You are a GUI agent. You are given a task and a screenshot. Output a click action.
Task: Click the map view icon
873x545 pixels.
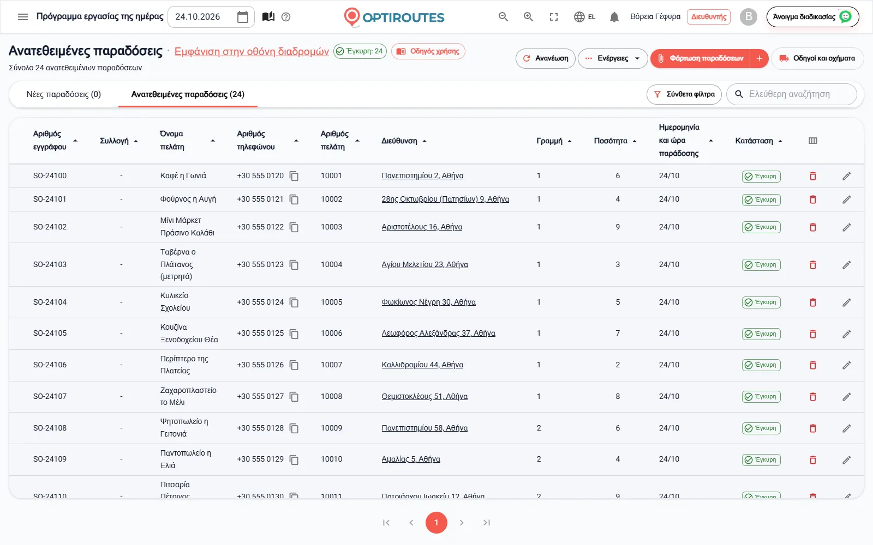click(268, 17)
